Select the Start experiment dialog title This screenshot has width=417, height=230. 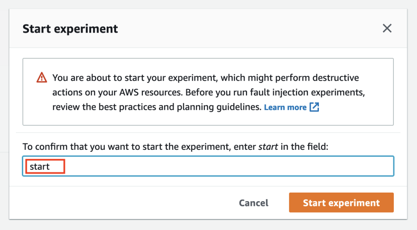click(x=70, y=29)
